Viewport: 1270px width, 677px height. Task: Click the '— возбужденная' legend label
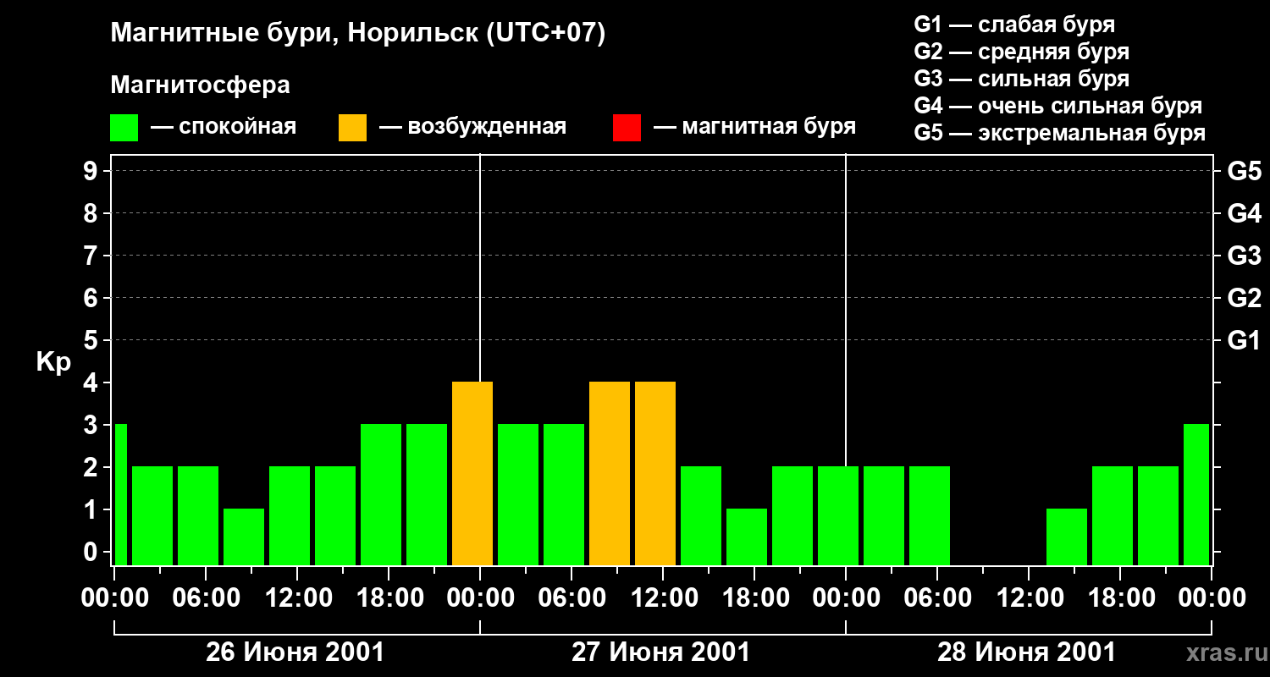(472, 127)
